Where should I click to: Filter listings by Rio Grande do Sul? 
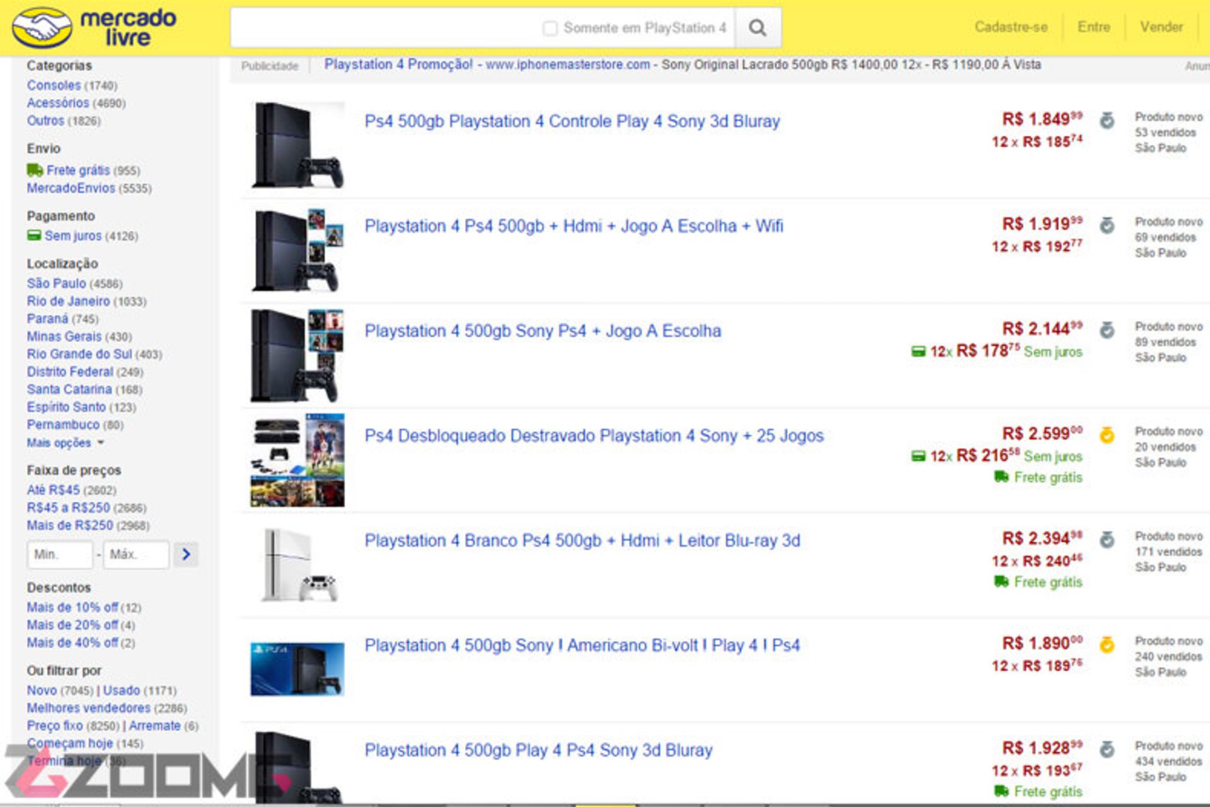click(79, 354)
